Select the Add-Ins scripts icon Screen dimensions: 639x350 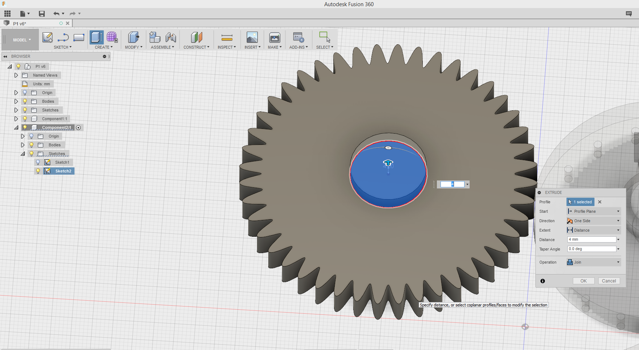[299, 37]
